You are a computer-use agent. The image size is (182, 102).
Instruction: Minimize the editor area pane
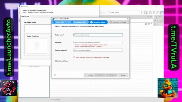pyautogui.click(x=148, y=16)
